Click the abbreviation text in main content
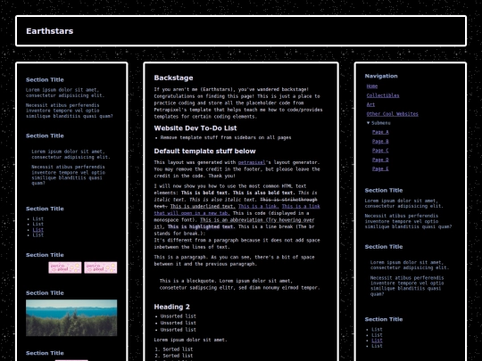Image resolution: width=482 pixels, height=361 pixels. (234, 223)
